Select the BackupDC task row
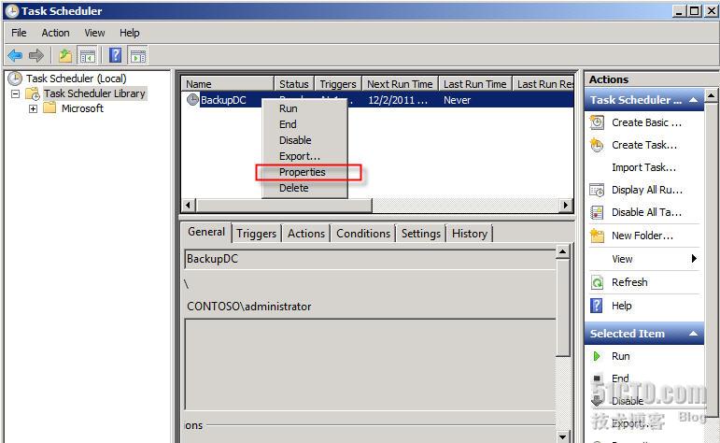This screenshot has width=720, height=443. tap(377, 100)
